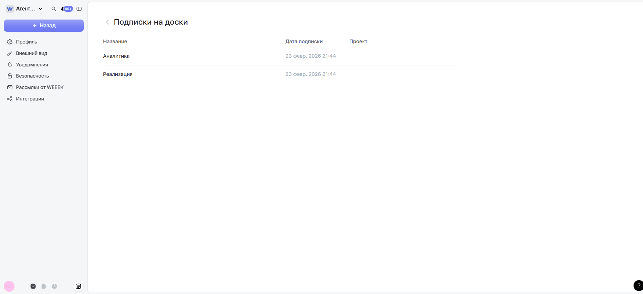Open the Профиль settings section
The width and height of the screenshot is (643, 294).
coord(26,42)
